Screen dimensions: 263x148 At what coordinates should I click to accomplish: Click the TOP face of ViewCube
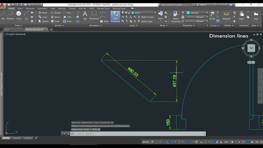pos(251,48)
